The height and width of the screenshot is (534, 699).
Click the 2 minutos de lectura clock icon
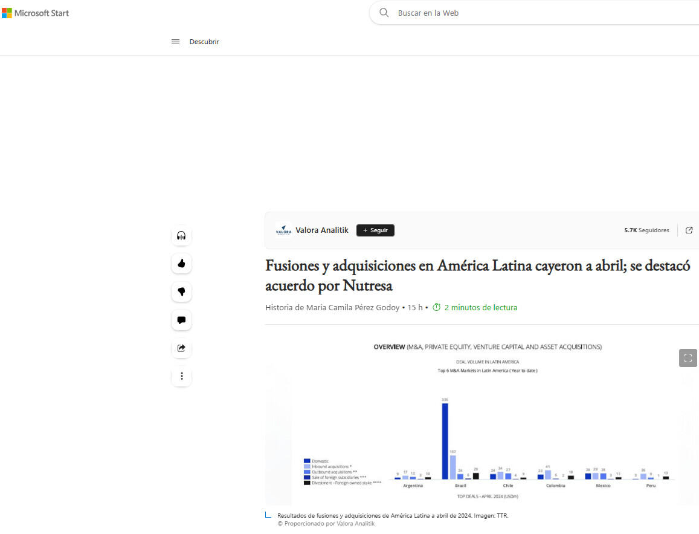437,307
